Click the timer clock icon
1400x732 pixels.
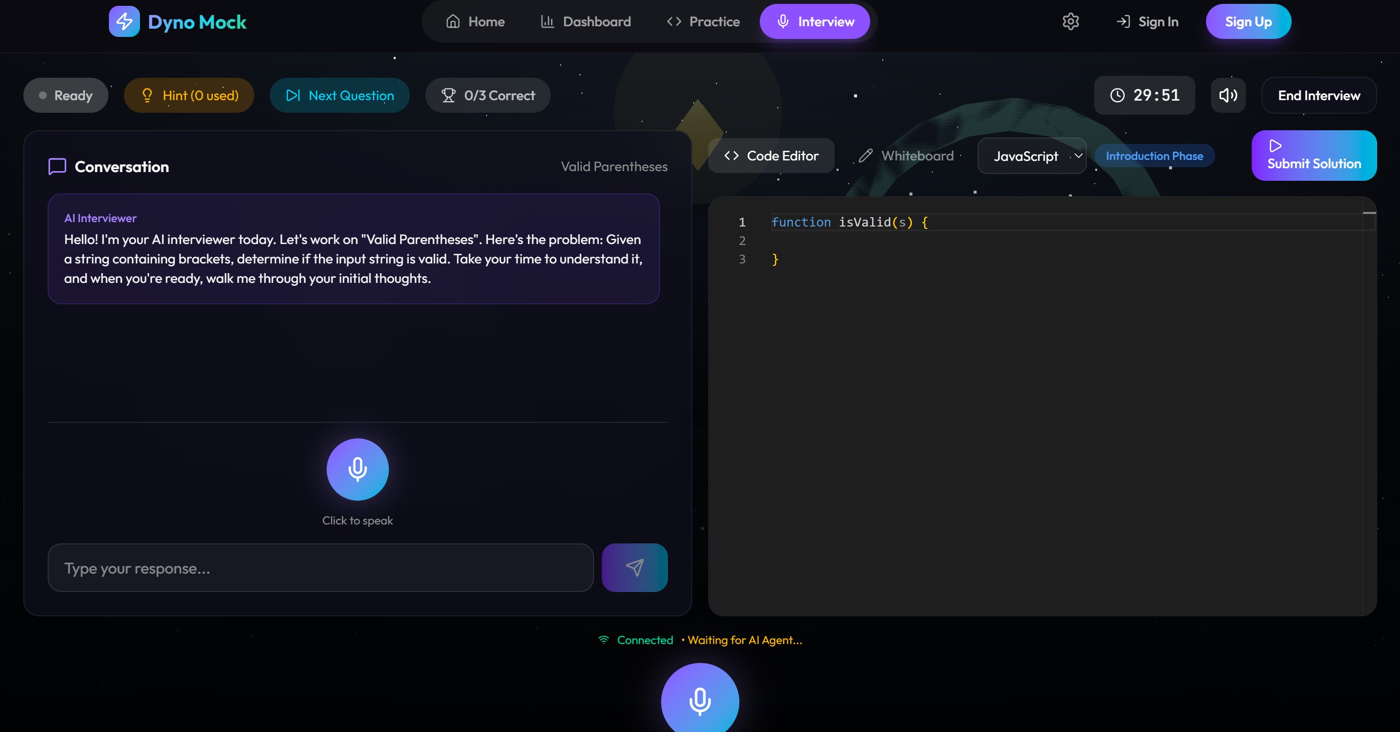point(1118,96)
